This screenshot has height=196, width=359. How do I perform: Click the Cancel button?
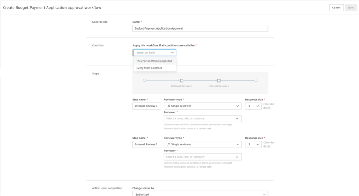(x=336, y=8)
